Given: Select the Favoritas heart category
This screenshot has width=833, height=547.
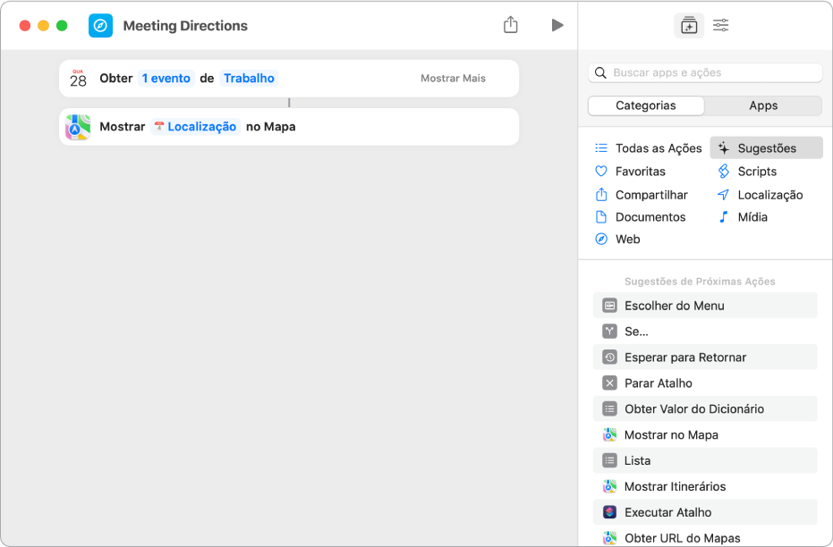Looking at the screenshot, I should coord(640,172).
